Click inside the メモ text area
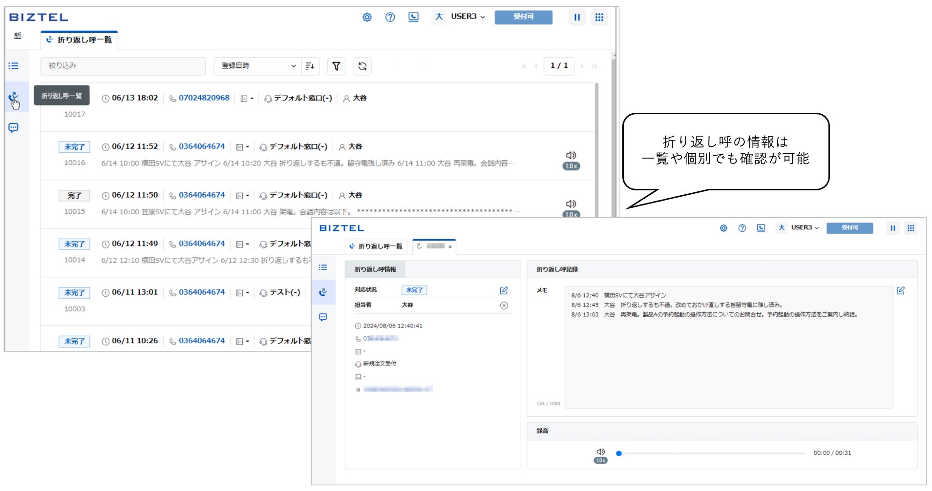The height and width of the screenshot is (491, 932). tap(729, 347)
